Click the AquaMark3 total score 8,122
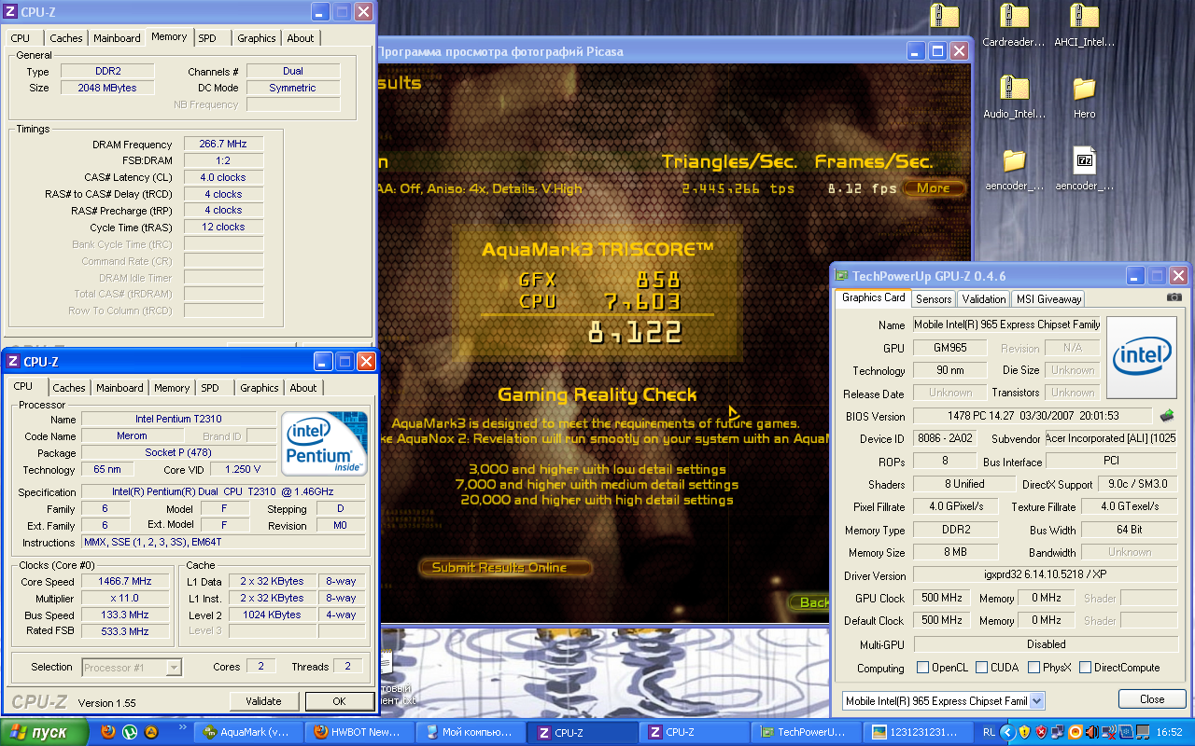The height and width of the screenshot is (746, 1195). pos(635,331)
